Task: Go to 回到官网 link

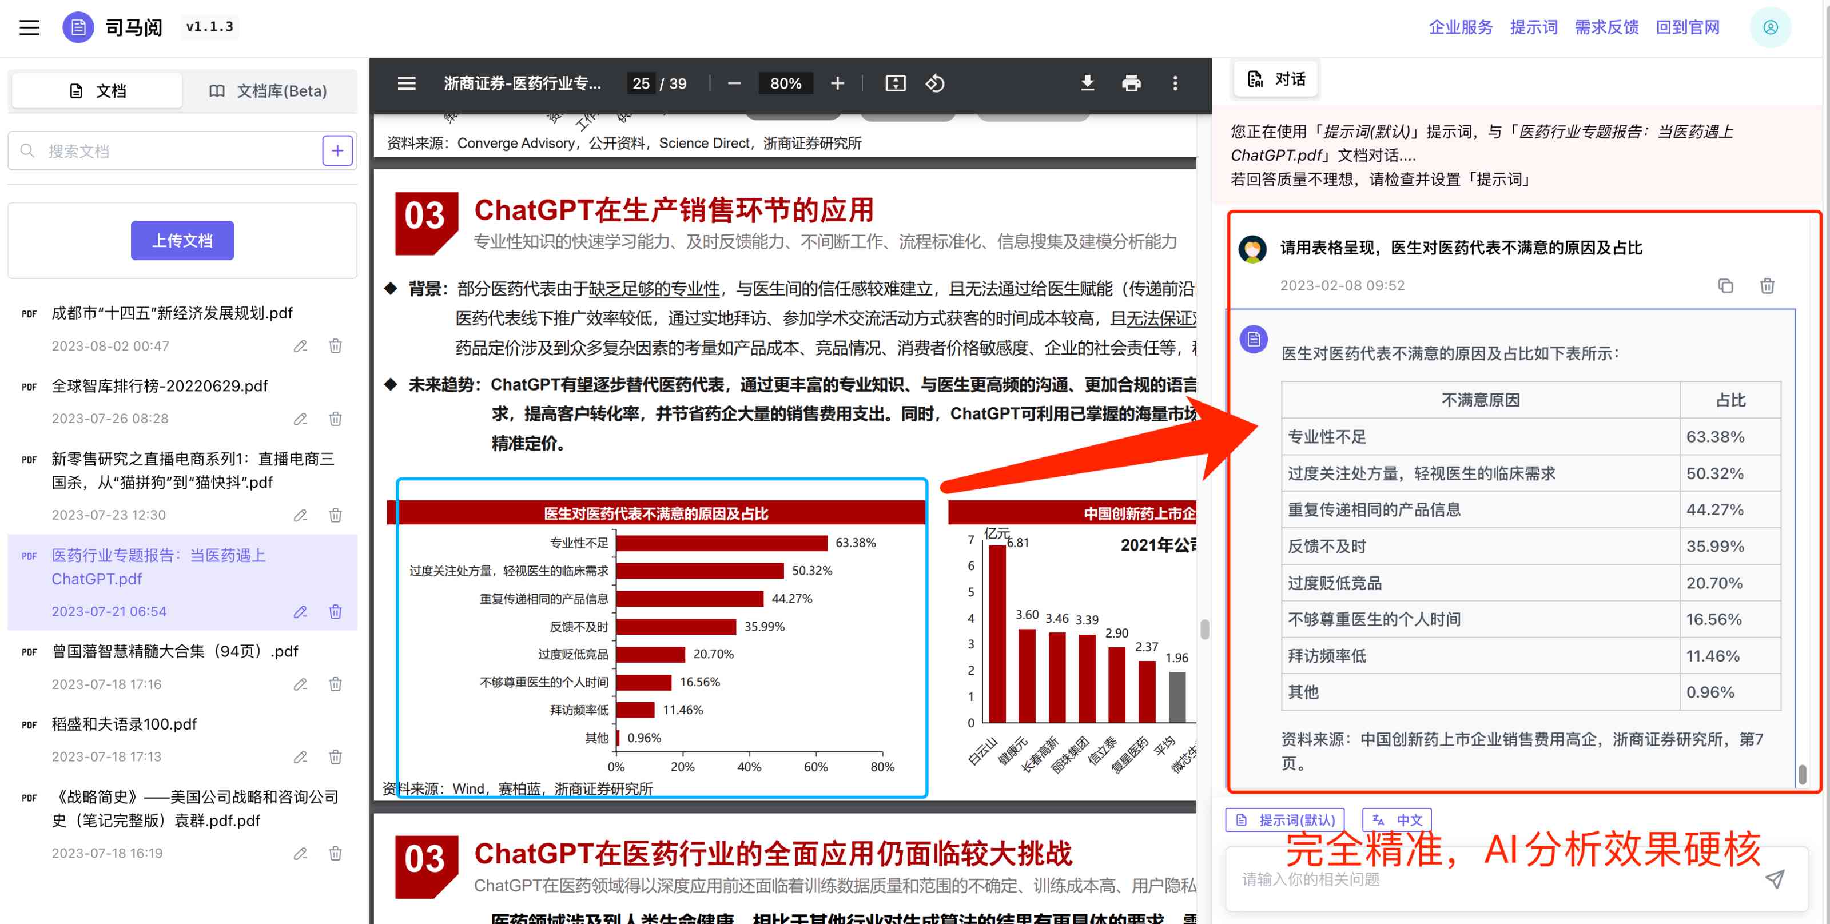Action: (1687, 27)
